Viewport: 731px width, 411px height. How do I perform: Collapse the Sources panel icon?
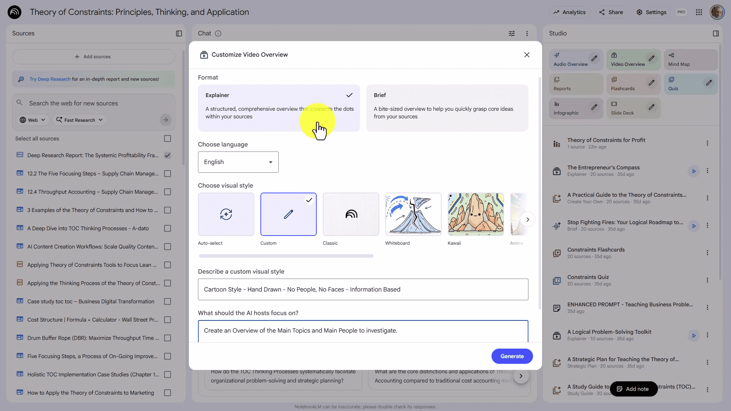tap(179, 33)
